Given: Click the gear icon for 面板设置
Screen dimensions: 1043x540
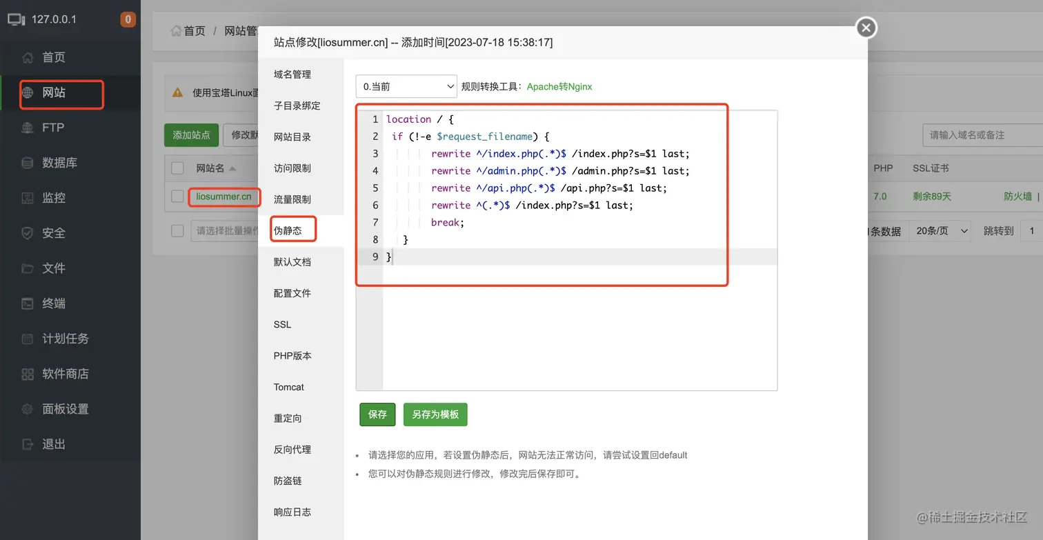Looking at the screenshot, I should coord(28,409).
